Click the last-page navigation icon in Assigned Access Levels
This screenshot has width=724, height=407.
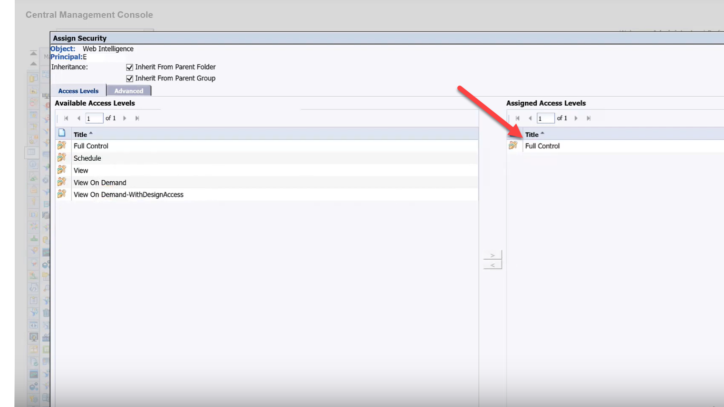588,118
